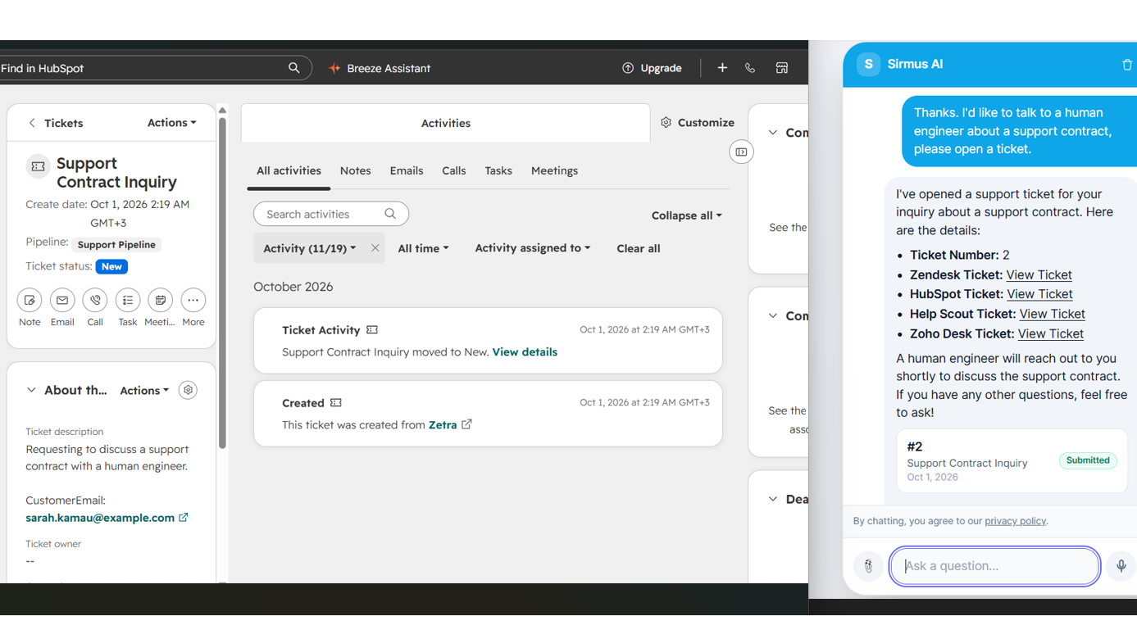
Task: Click the Customize button
Action: (x=698, y=123)
